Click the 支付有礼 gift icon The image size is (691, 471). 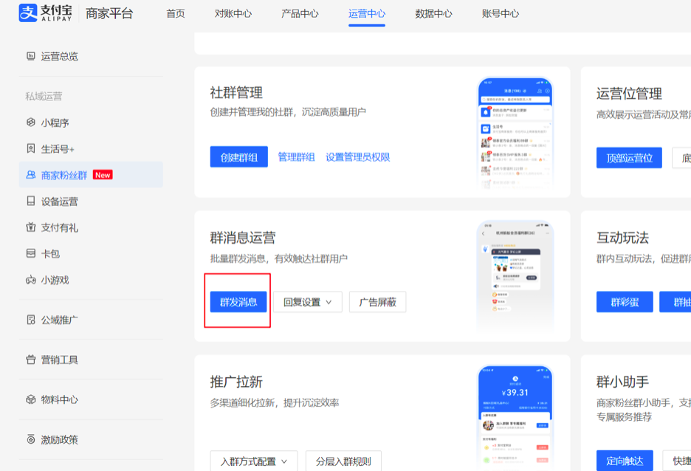[30, 227]
